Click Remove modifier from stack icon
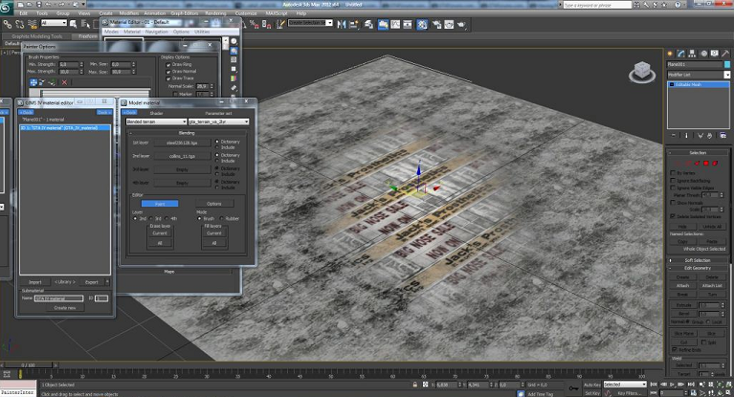 710,136
